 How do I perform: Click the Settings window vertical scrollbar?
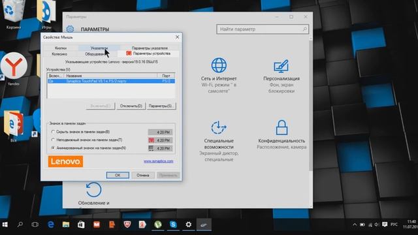311,106
